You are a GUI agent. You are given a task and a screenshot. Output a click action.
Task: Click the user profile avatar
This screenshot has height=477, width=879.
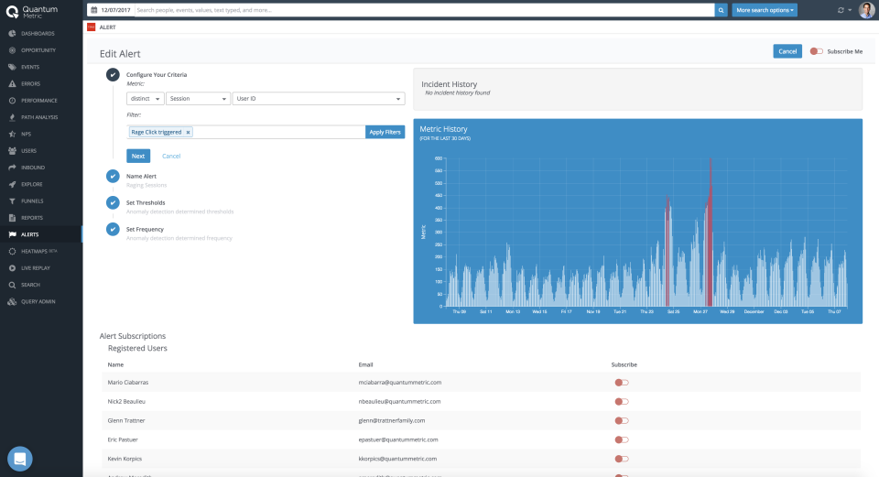tap(867, 10)
